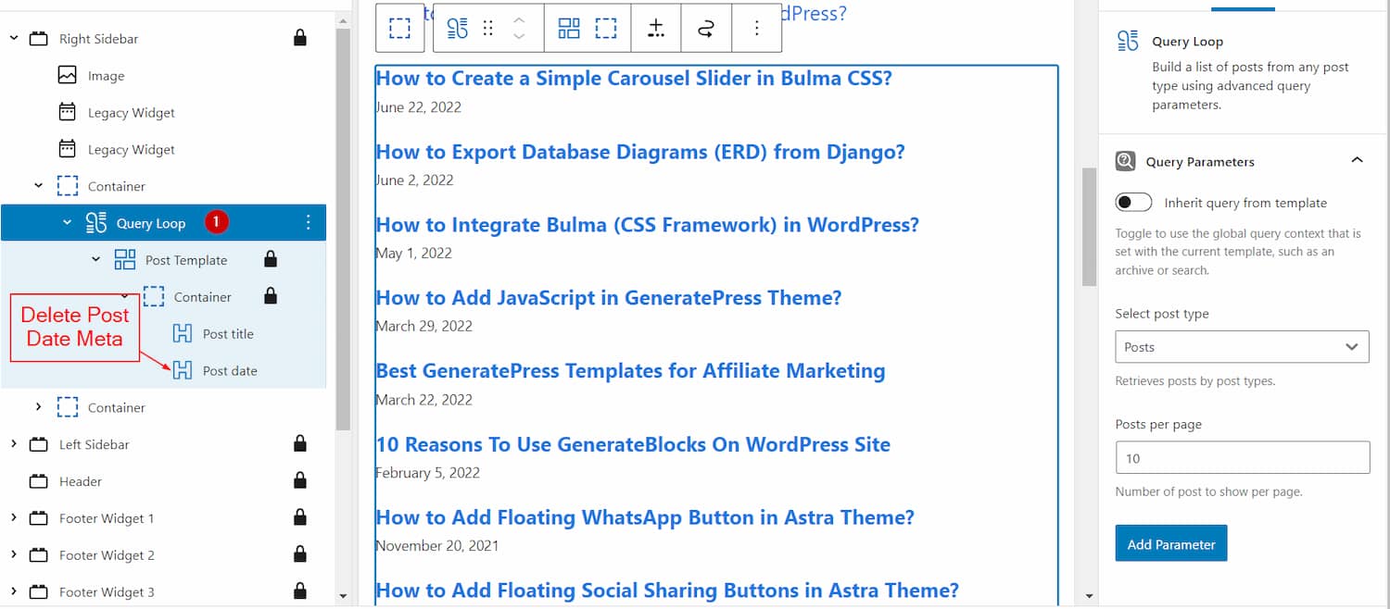Click the Query Loop icon in the block toolbar
The image size is (1390, 609).
click(458, 28)
